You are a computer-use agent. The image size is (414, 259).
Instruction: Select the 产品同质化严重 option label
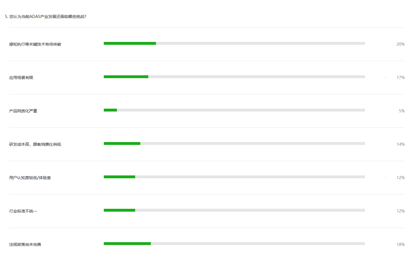coord(23,111)
